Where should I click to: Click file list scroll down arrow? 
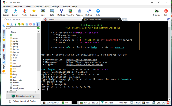38,89
